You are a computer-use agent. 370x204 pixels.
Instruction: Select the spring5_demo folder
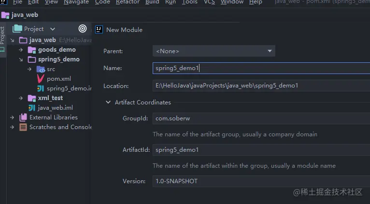59,59
